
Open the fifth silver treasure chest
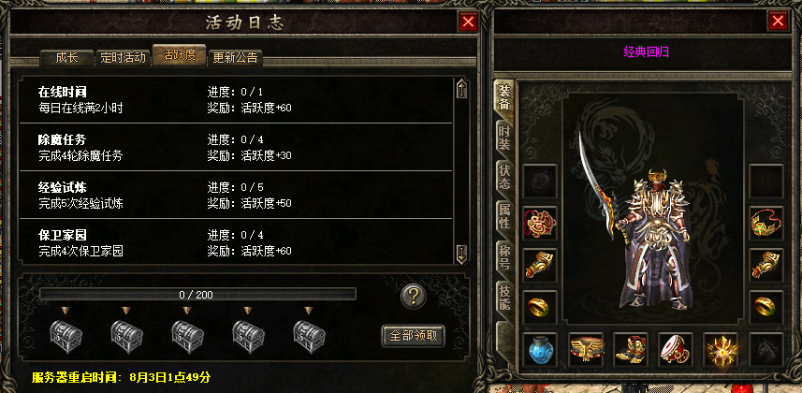(309, 336)
